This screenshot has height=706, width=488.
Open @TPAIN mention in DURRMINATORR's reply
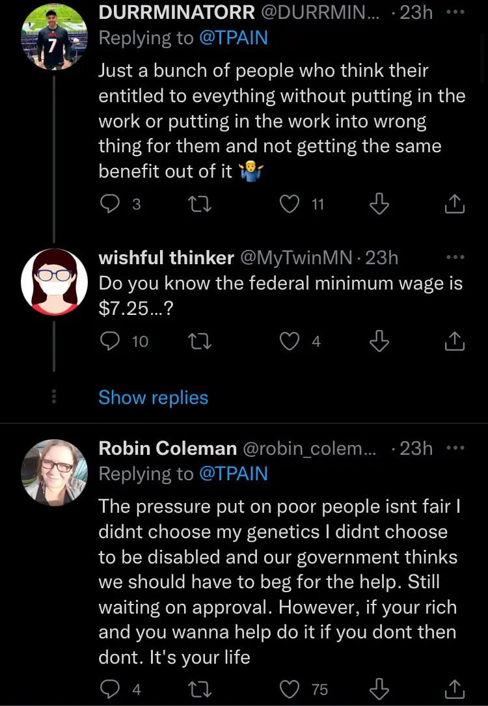pyautogui.click(x=233, y=38)
